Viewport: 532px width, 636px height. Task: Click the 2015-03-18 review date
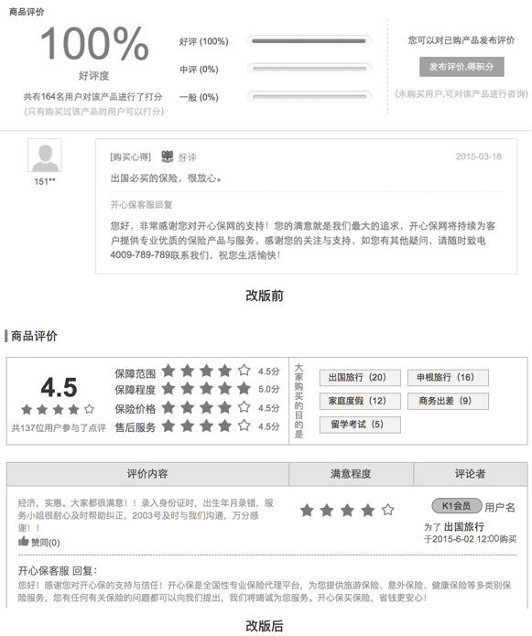479,156
